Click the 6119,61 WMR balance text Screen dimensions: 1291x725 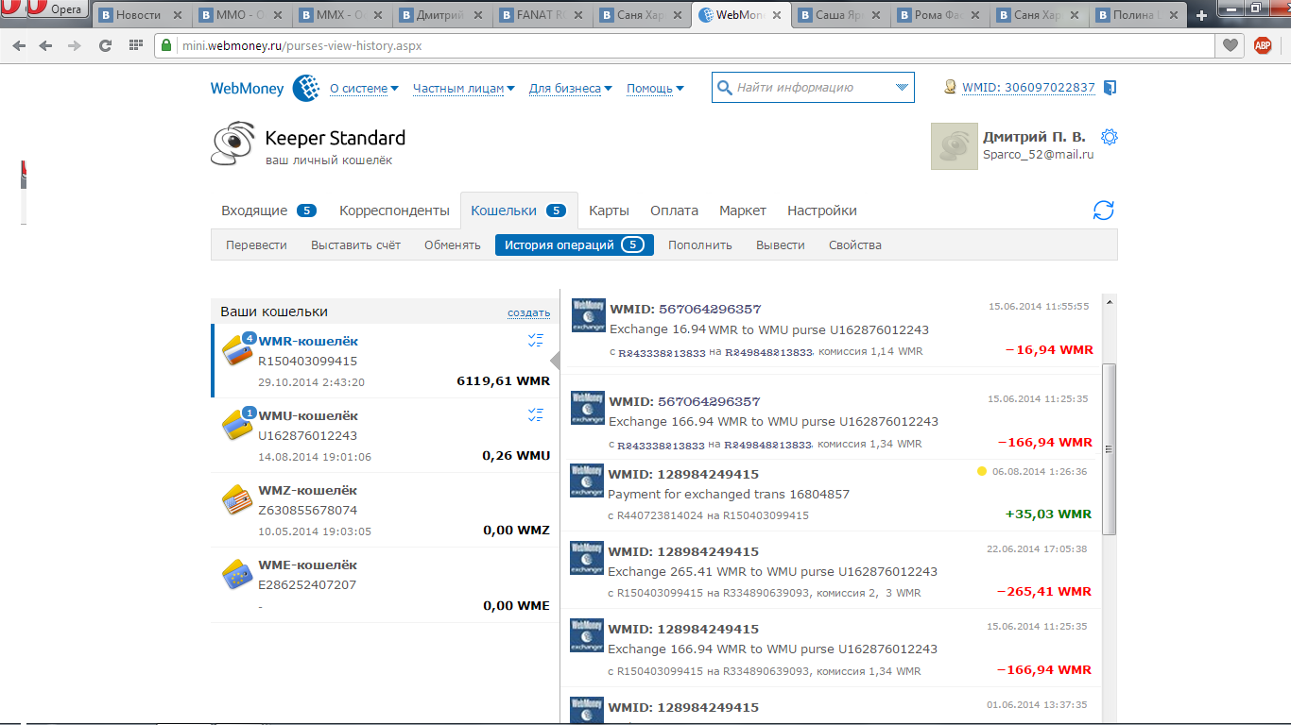503,381
